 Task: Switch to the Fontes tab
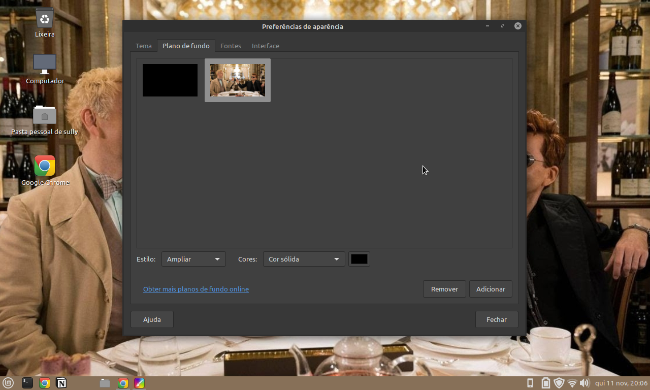[x=231, y=46]
